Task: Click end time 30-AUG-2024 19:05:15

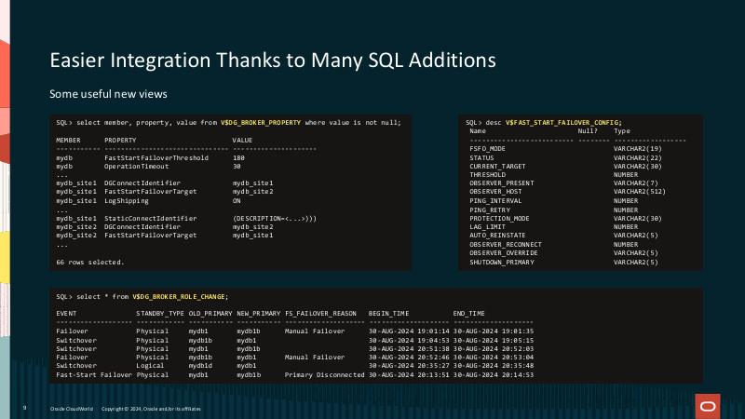Action: point(494,341)
